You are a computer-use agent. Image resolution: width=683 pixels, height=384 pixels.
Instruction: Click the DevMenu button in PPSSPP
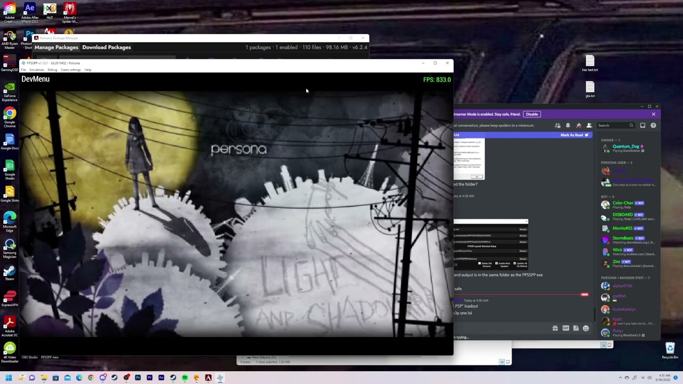click(x=35, y=79)
